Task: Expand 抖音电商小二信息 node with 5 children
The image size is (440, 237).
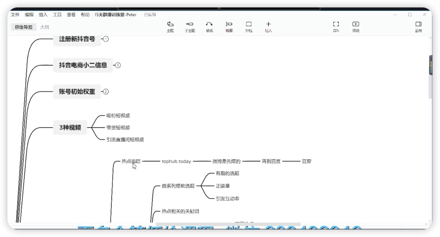Action: click(118, 65)
